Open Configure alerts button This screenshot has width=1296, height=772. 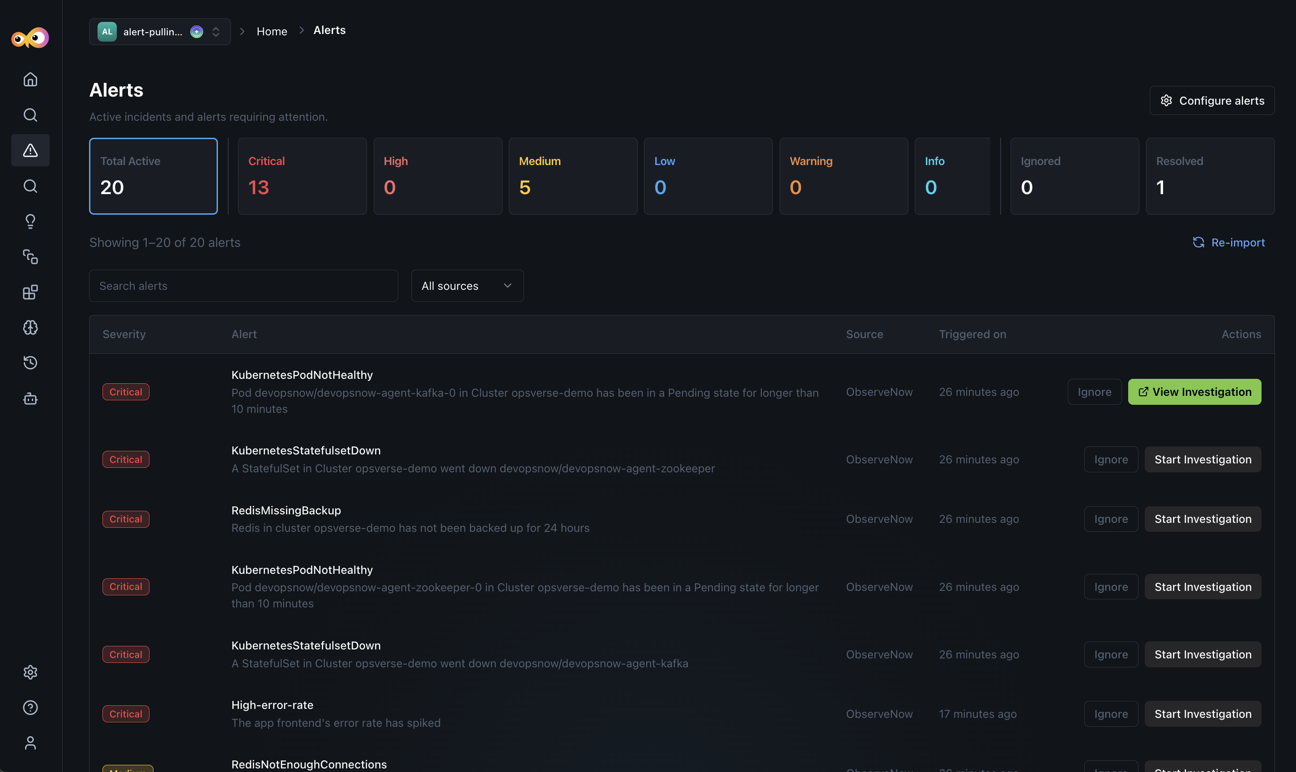(1212, 100)
